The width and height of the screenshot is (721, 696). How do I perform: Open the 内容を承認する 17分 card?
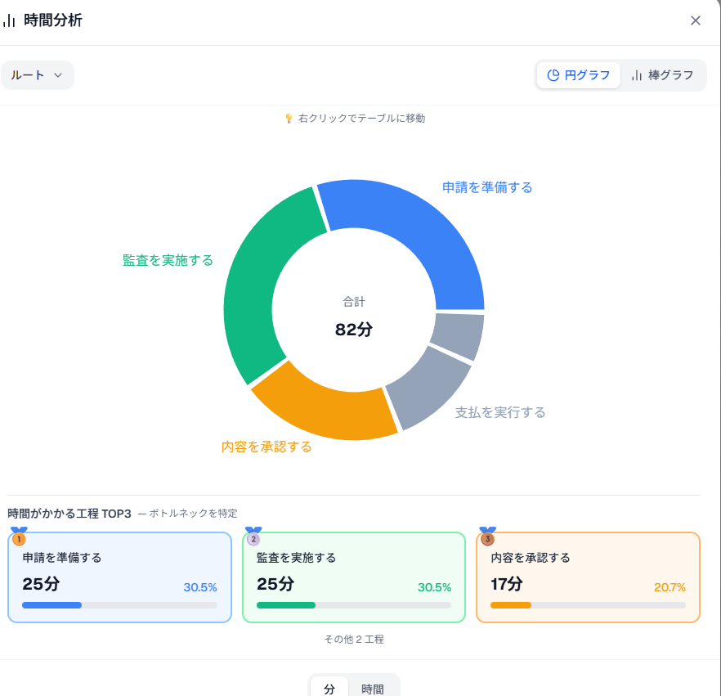point(588,577)
